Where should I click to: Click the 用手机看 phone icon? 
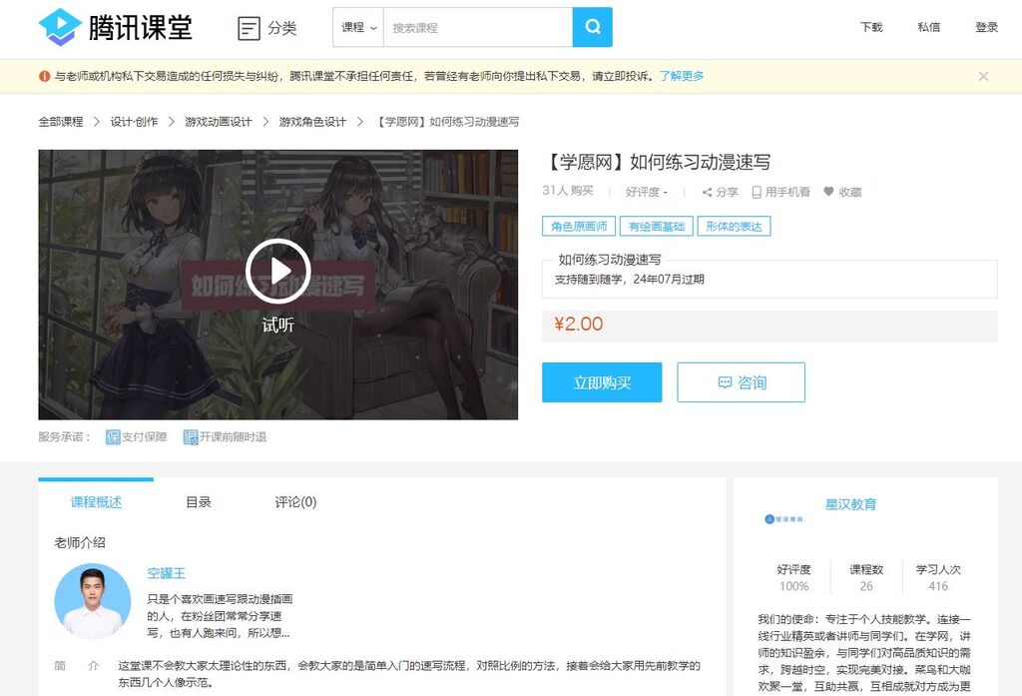pos(757,192)
